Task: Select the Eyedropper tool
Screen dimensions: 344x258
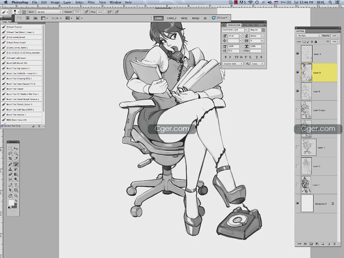Action: pos(16,158)
